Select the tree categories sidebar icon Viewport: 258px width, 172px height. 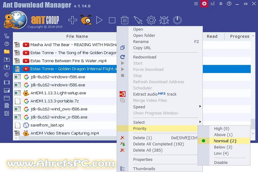(x=7, y=36)
